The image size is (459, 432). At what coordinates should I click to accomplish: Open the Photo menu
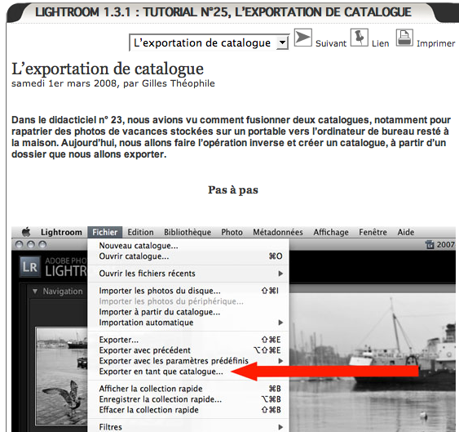pos(232,232)
